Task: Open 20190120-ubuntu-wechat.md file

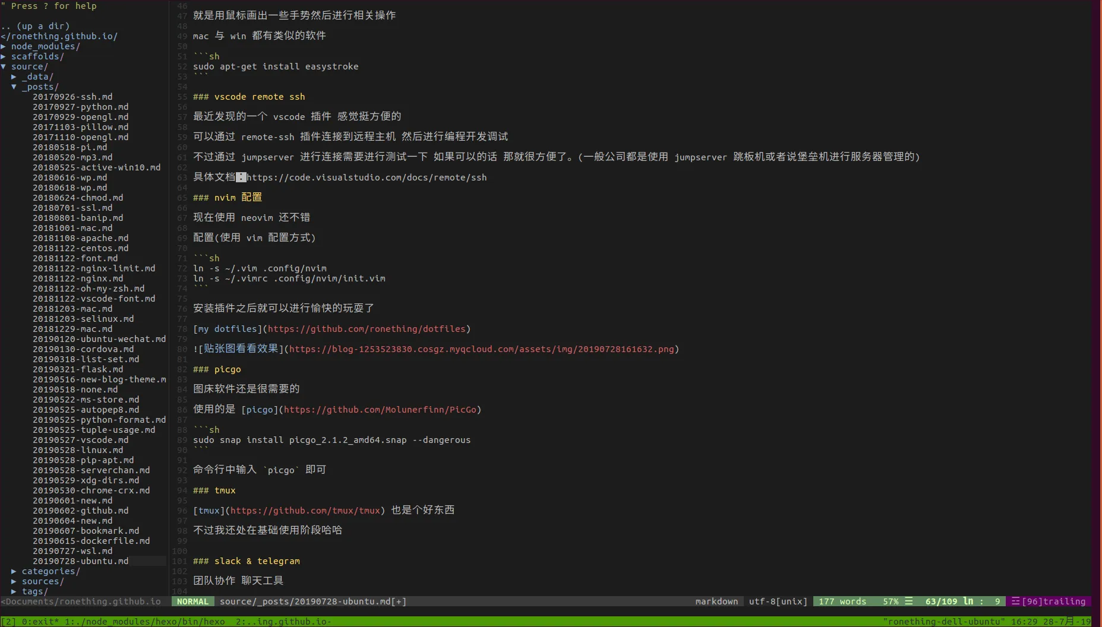Action: tap(99, 339)
